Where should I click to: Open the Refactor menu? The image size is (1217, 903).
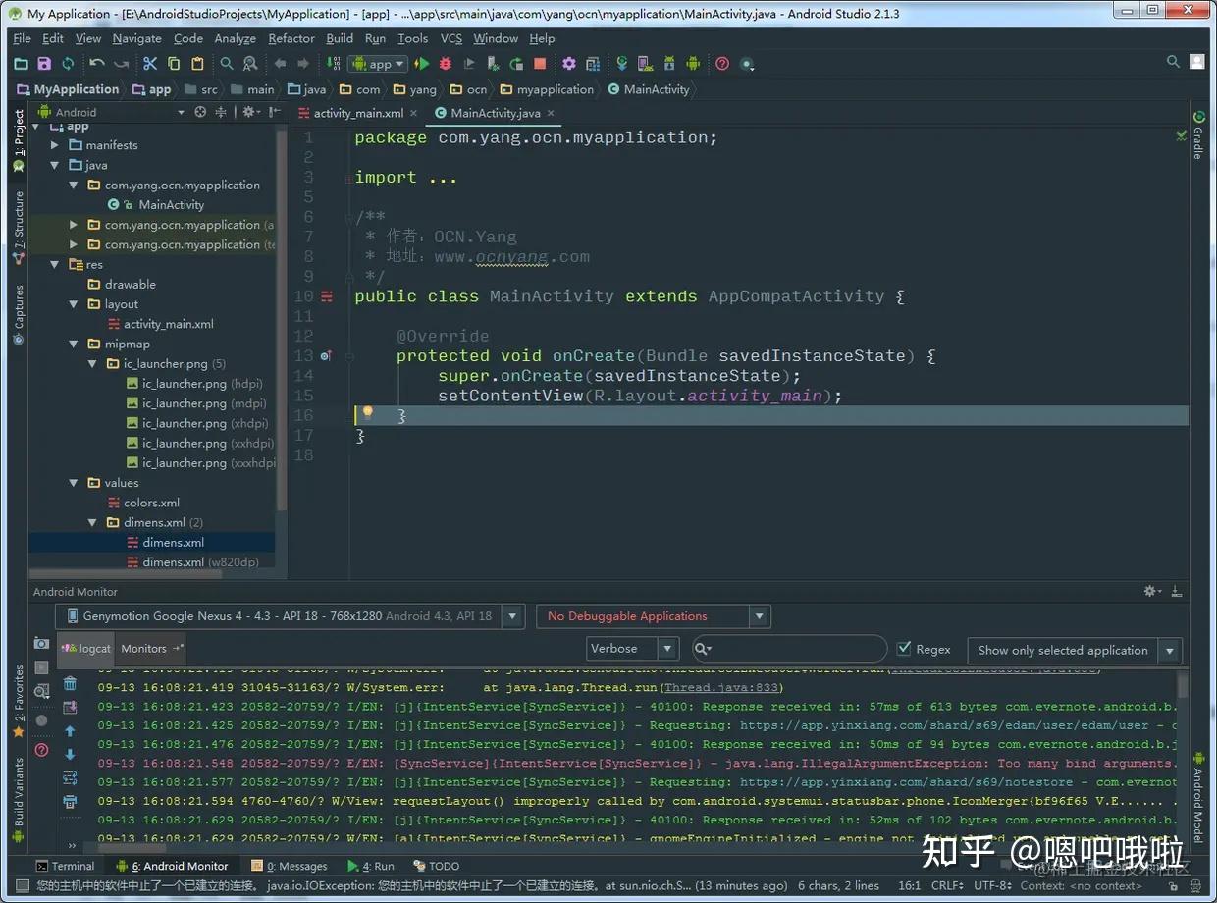click(x=291, y=38)
